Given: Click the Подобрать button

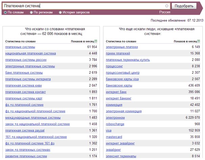Looking at the screenshot, I should point(184,6).
